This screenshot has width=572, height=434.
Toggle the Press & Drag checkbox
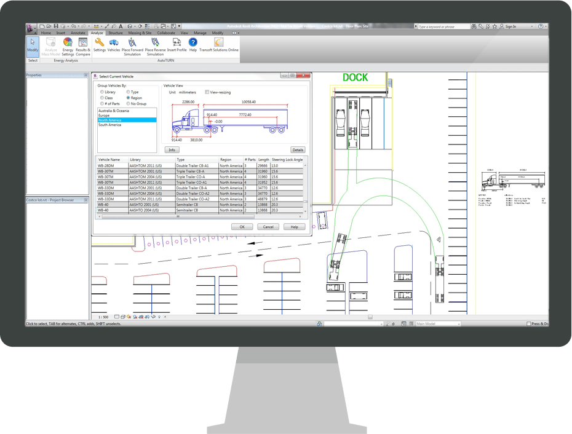(529, 323)
